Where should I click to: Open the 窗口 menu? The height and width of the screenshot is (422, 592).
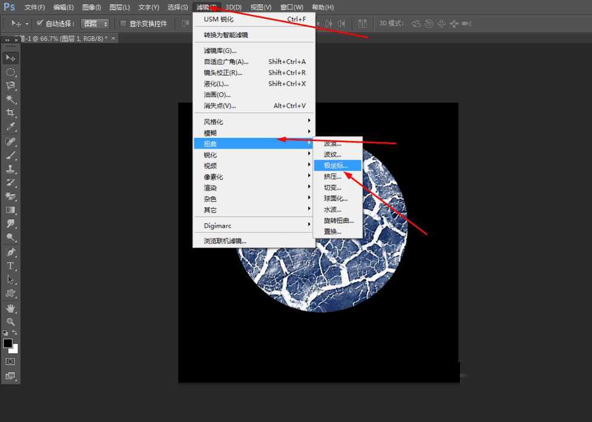pyautogui.click(x=291, y=7)
